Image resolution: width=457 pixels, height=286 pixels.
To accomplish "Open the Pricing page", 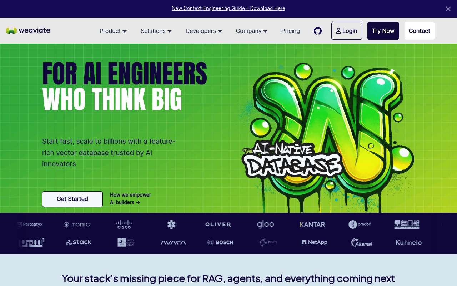I will pos(291,31).
